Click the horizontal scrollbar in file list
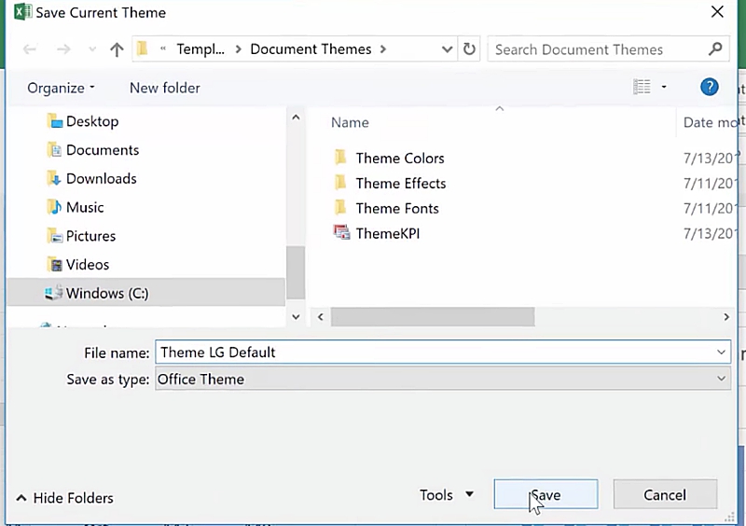 [x=433, y=317]
